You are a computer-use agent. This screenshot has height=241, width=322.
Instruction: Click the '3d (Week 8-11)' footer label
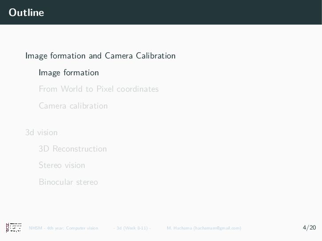click(132, 228)
